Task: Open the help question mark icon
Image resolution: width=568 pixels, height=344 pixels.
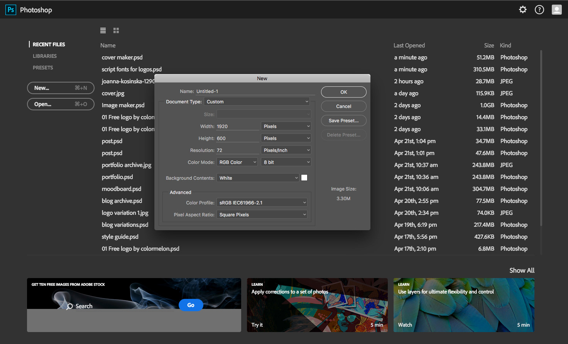Action: coord(539,10)
